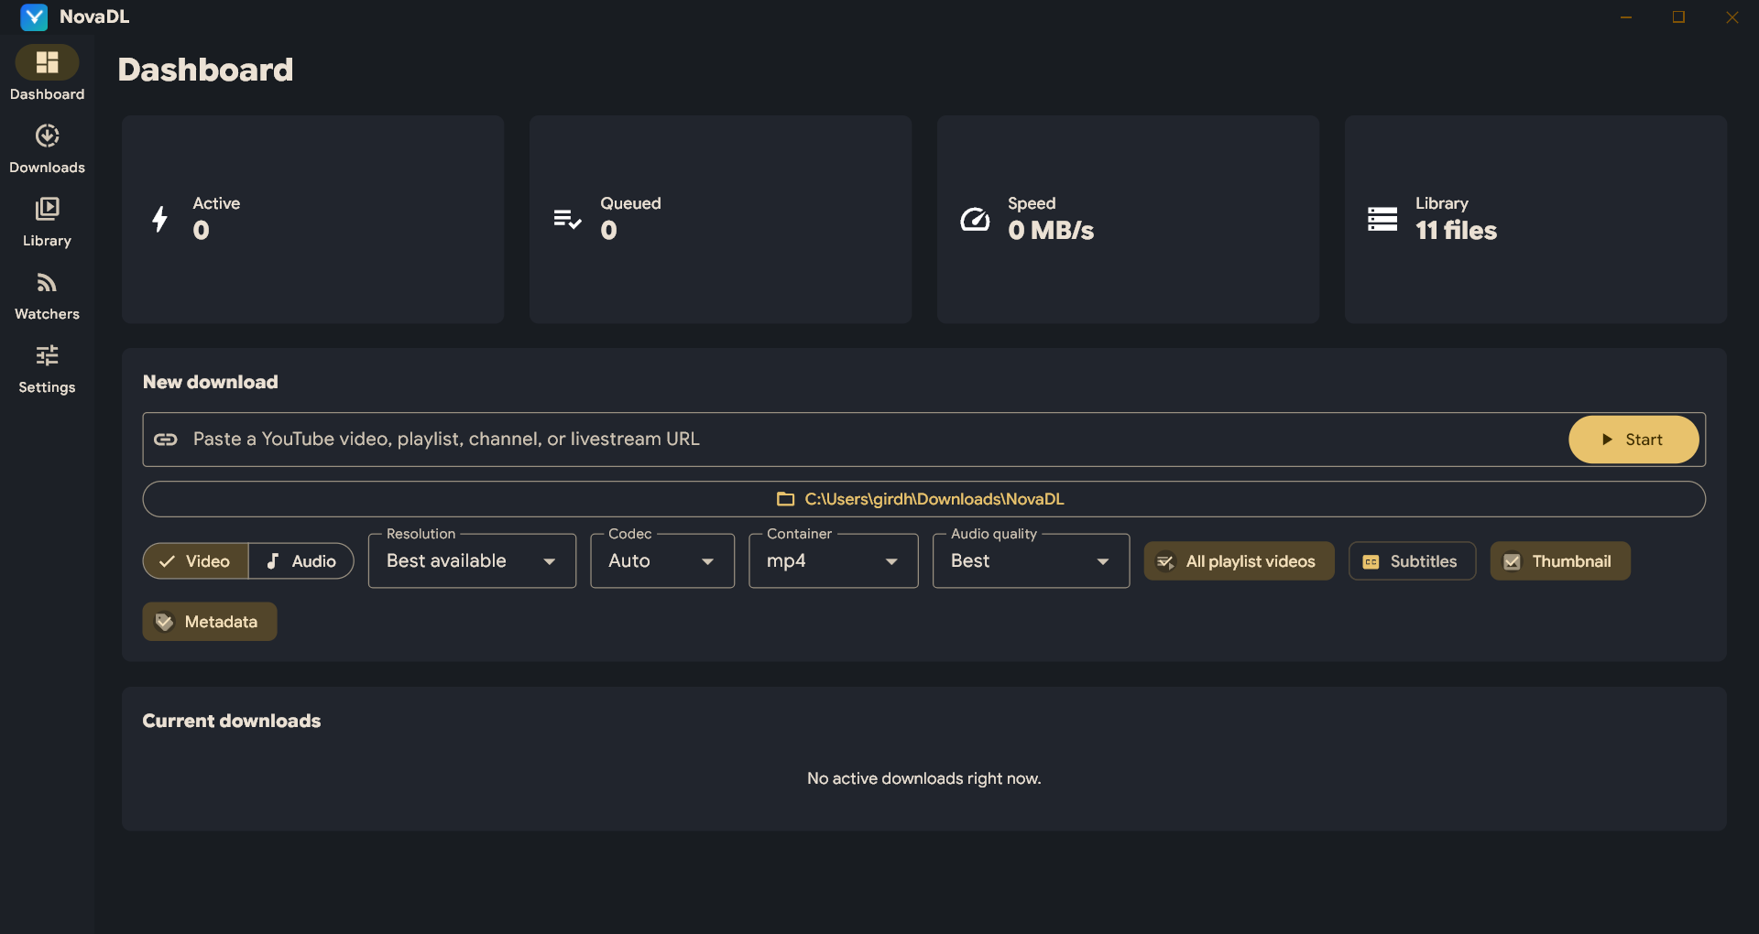This screenshot has width=1759, height=934.
Task: Click the Container mp4 dropdown arrow
Action: pos(891,561)
